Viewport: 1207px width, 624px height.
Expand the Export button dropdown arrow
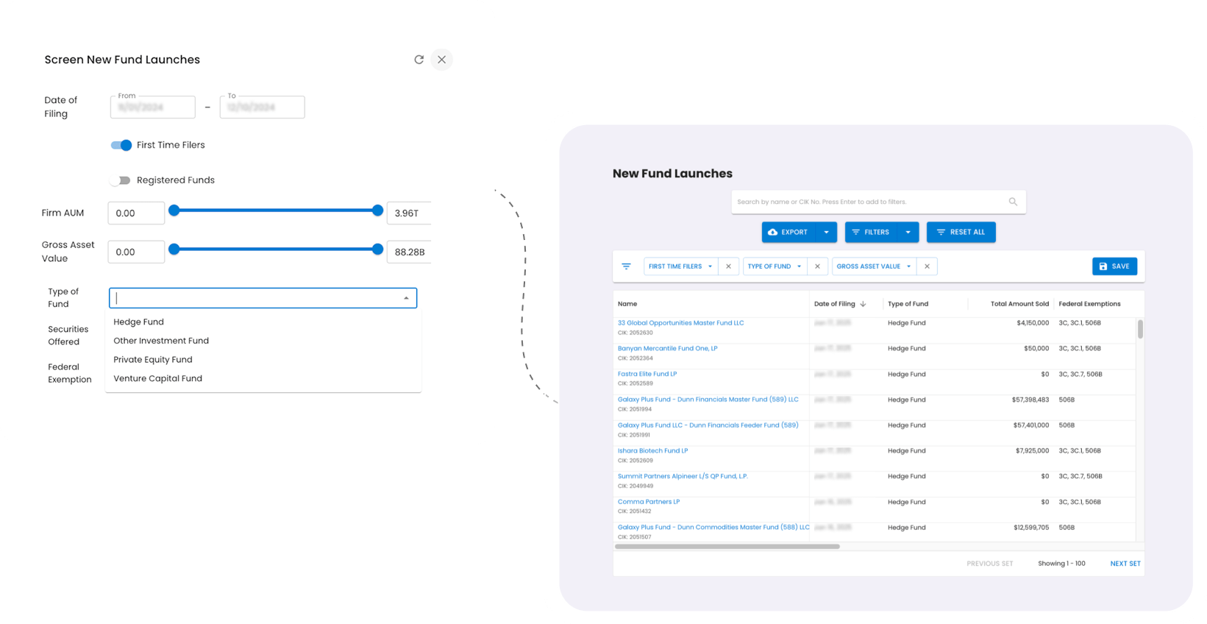click(826, 233)
